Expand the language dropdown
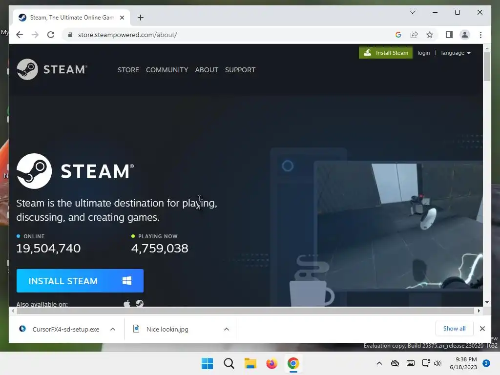The height and width of the screenshot is (375, 500). click(456, 53)
